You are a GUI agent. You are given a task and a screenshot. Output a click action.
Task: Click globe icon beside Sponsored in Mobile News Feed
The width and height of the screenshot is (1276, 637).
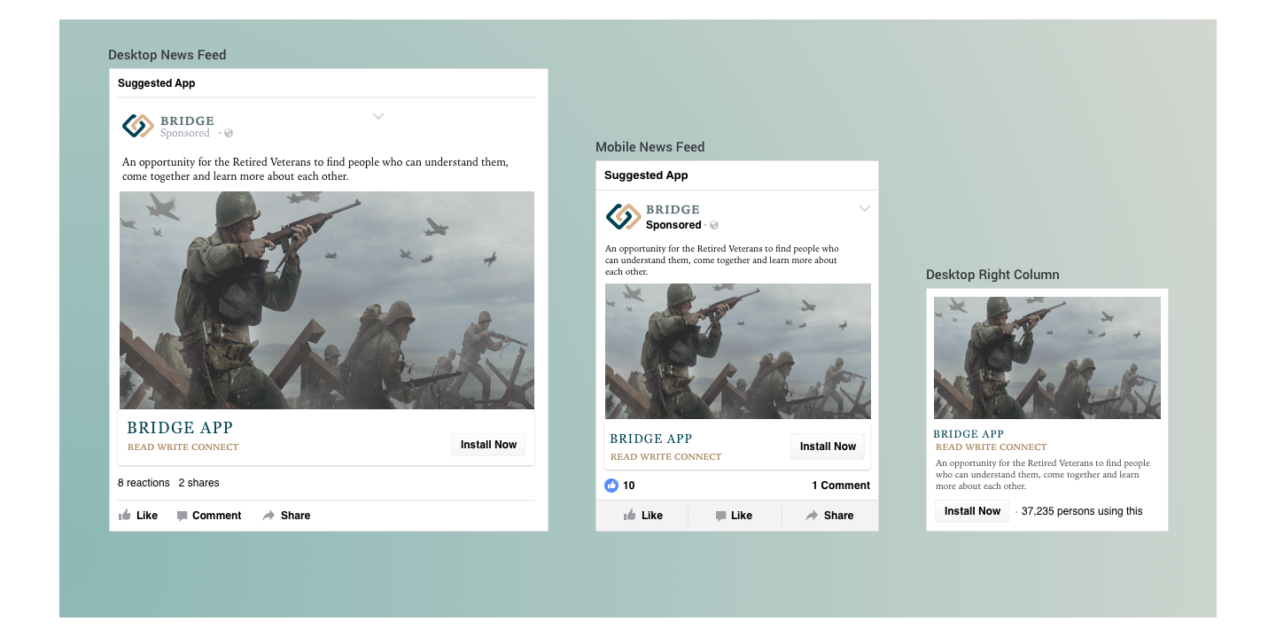[x=714, y=225]
